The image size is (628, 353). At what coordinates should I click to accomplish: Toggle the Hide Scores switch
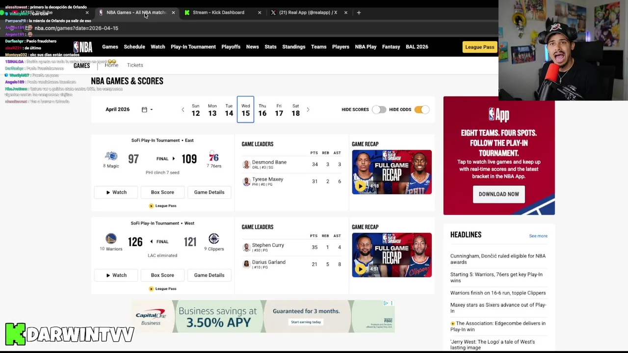point(379,110)
